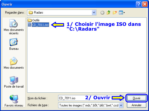Open Favoris réseau in places bar
The width and height of the screenshot is (149, 111).
pyautogui.click(x=14, y=101)
